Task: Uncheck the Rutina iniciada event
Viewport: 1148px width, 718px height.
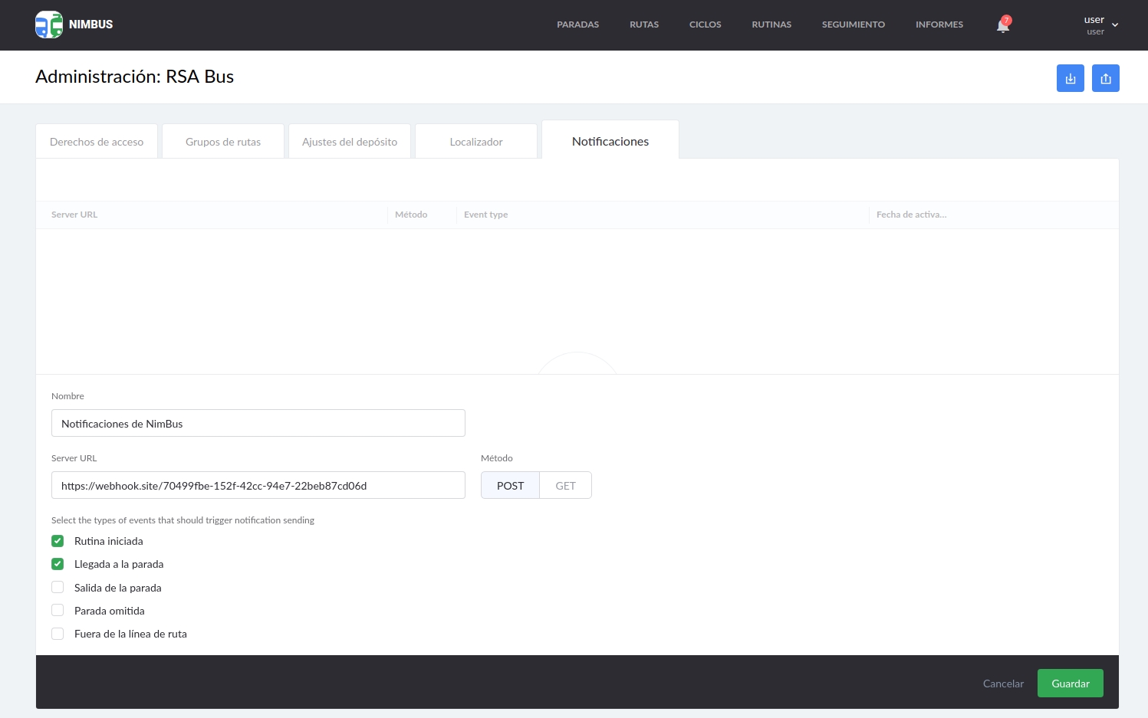Action: 58,540
